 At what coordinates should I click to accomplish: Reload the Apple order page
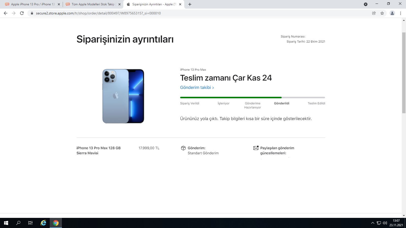tap(22, 13)
